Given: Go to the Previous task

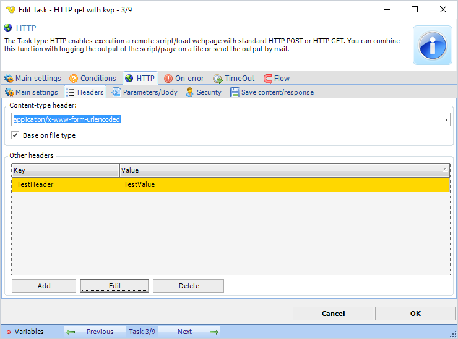Looking at the screenshot, I should click(95, 332).
